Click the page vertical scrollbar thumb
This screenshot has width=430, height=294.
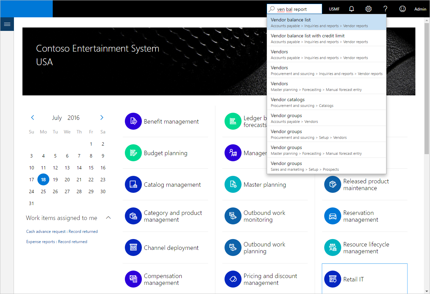tap(427, 88)
